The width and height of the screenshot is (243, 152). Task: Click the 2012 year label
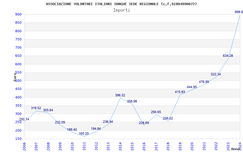point(96,147)
